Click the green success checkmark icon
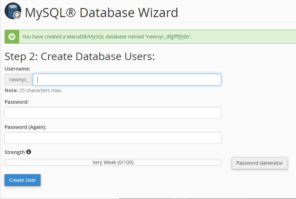The height and width of the screenshot is (199, 296). coord(12,37)
